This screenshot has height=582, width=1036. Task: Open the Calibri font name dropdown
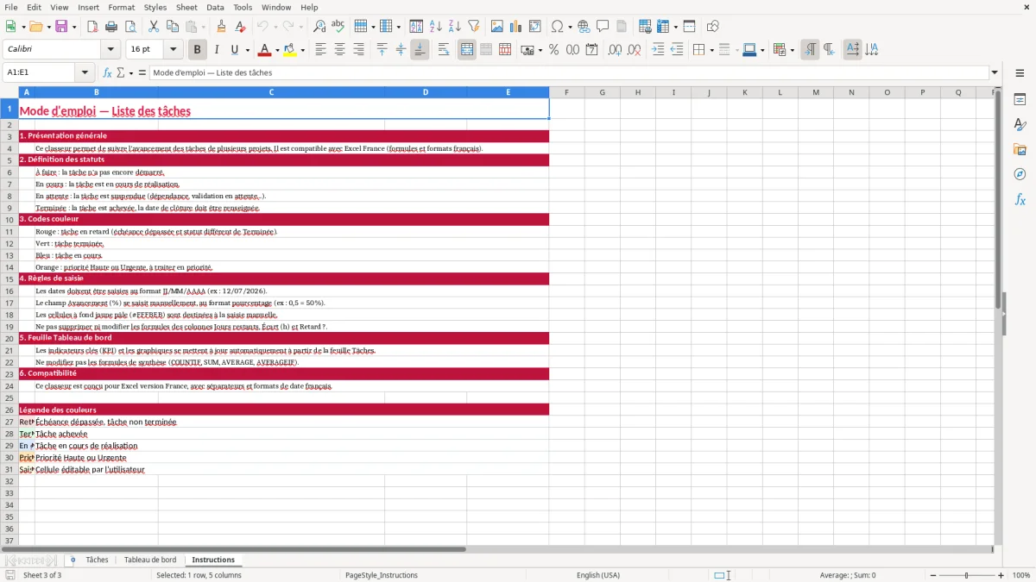[x=110, y=50]
